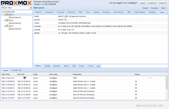The image size is (169, 109).
Task: Switch to the DNS tab
Action: [x=80, y=12]
